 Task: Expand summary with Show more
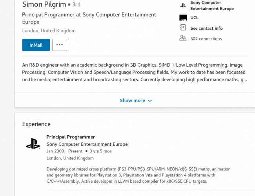point(132,100)
